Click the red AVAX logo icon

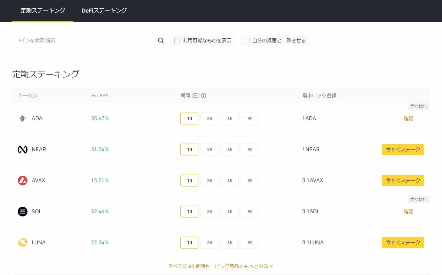point(23,181)
